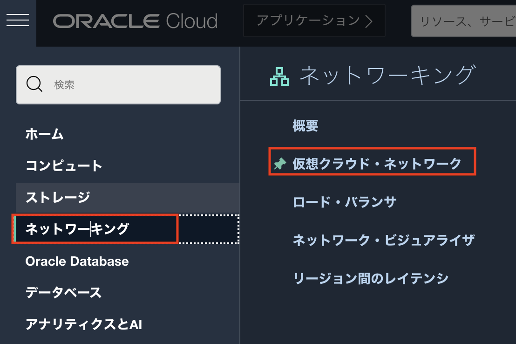
Task: Open the データベース category
Action: click(63, 293)
